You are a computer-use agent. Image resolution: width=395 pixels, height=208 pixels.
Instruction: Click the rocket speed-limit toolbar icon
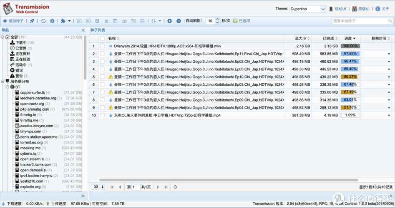pyautogui.click(x=32, y=21)
